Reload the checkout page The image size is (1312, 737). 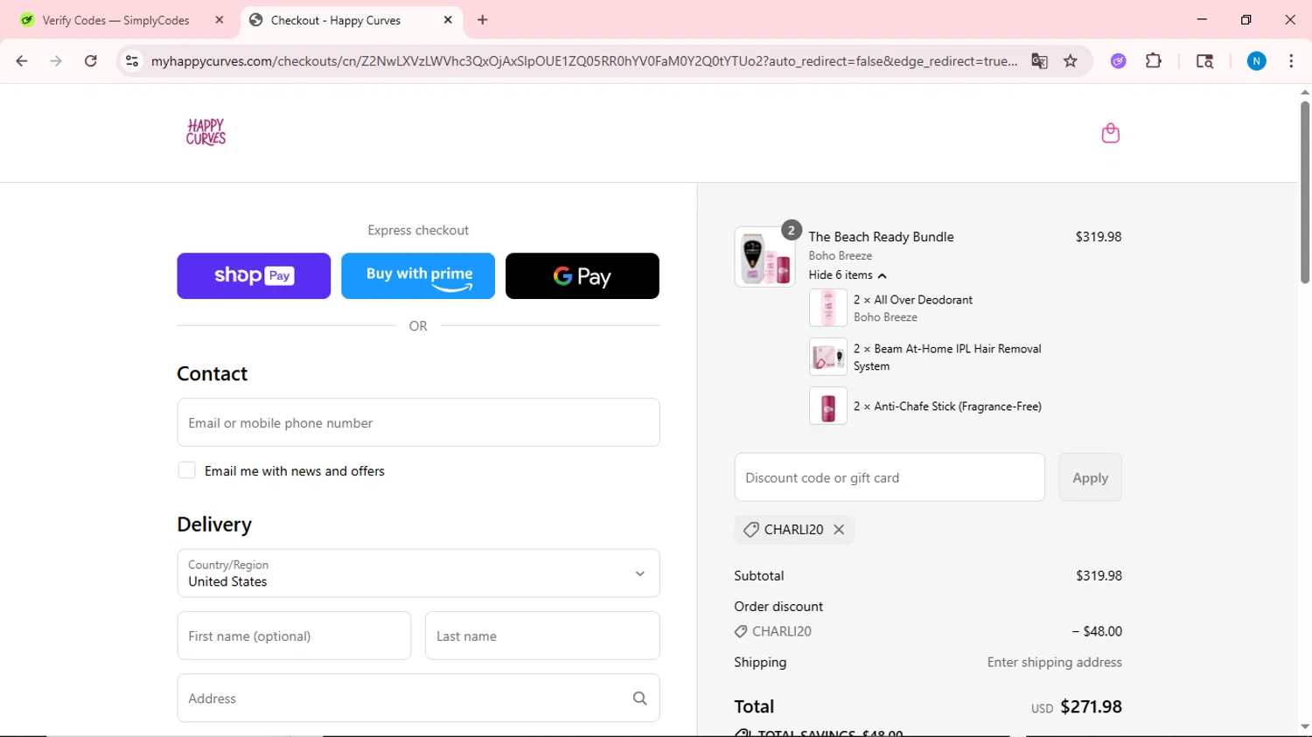(90, 61)
